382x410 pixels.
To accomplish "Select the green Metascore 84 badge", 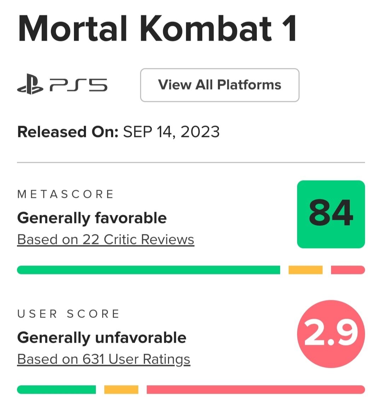I will 331,213.
